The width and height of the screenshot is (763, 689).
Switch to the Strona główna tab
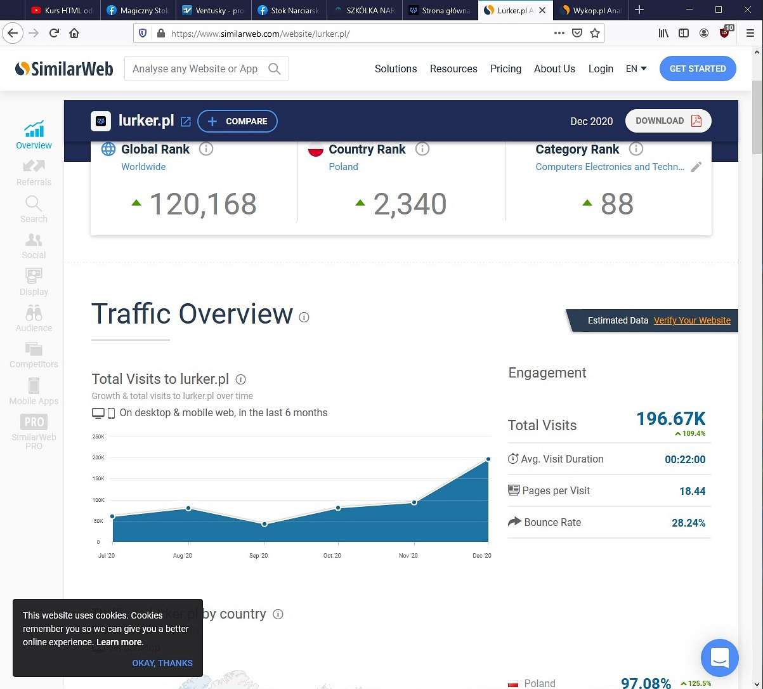440,10
